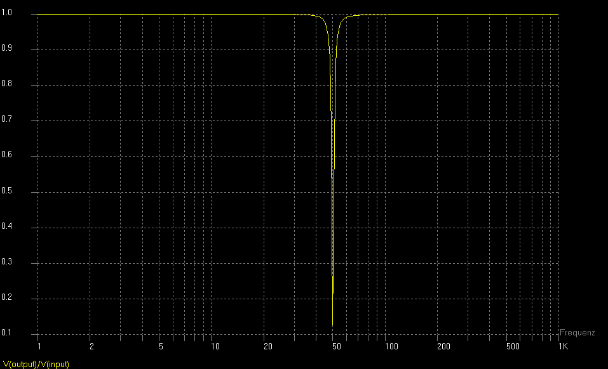Image resolution: width=608 pixels, height=369 pixels.
Task: Click the 200 frequency axis label
Action: (443, 346)
